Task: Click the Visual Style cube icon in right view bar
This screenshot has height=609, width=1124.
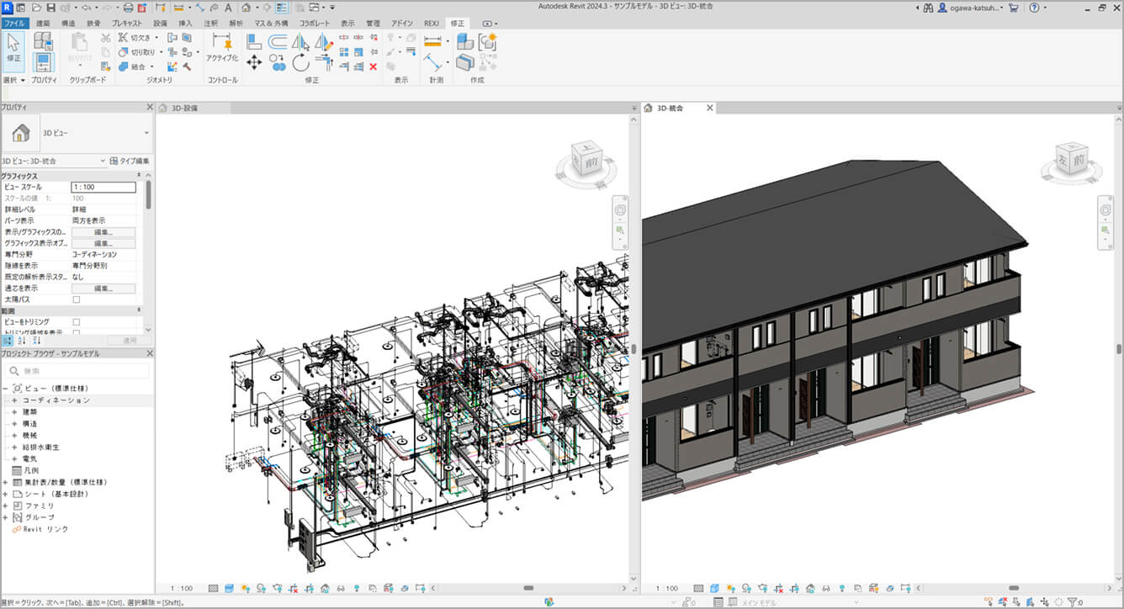Action: 714,589
